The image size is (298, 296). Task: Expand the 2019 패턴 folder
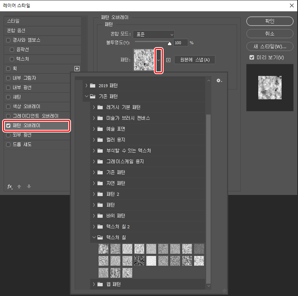click(x=87, y=86)
